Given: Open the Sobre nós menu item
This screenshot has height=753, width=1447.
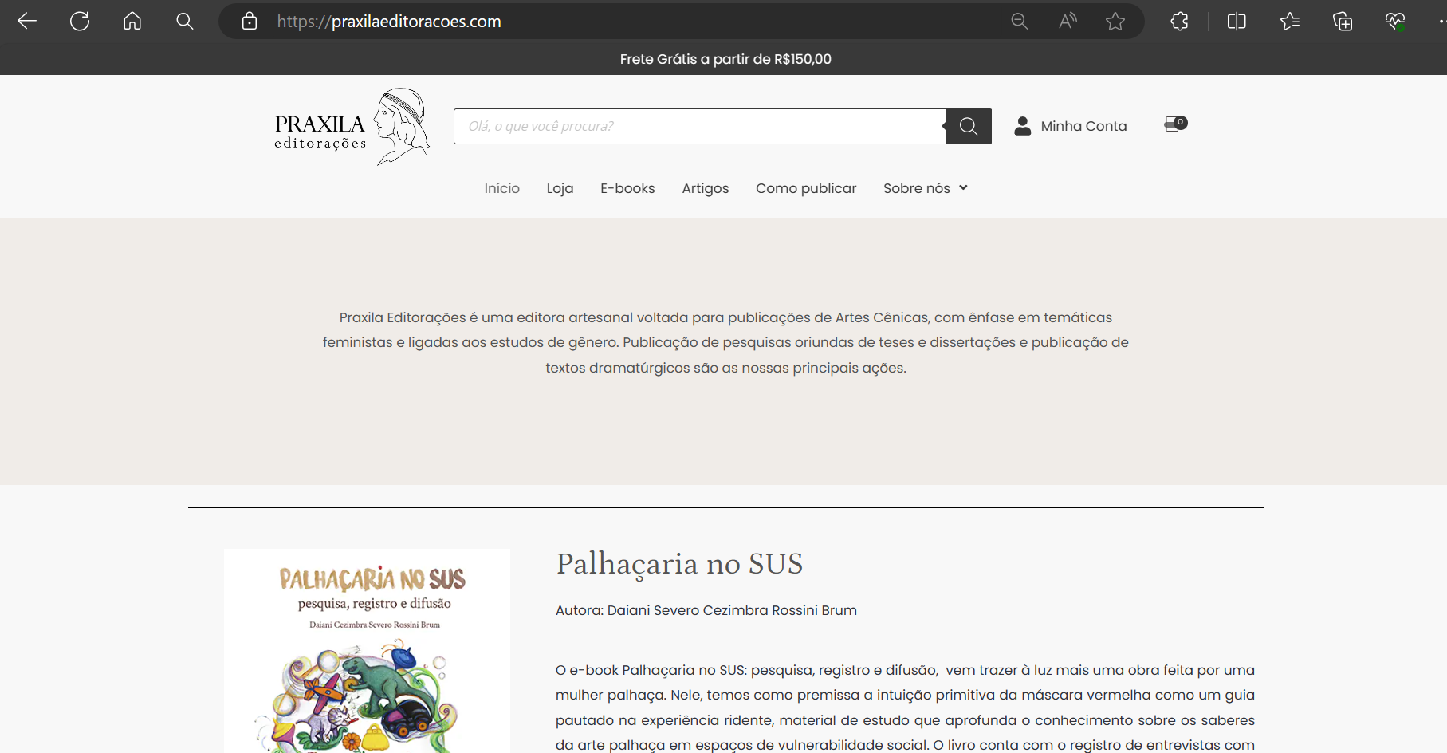Looking at the screenshot, I should click(x=917, y=188).
